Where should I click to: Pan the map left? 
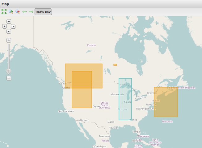tap(4, 27)
